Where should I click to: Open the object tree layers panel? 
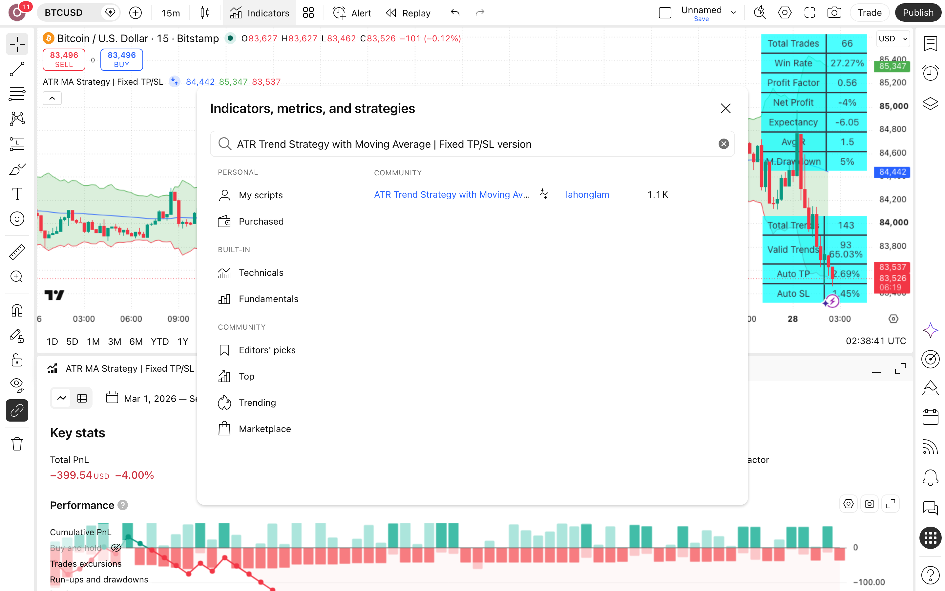pyautogui.click(x=930, y=103)
